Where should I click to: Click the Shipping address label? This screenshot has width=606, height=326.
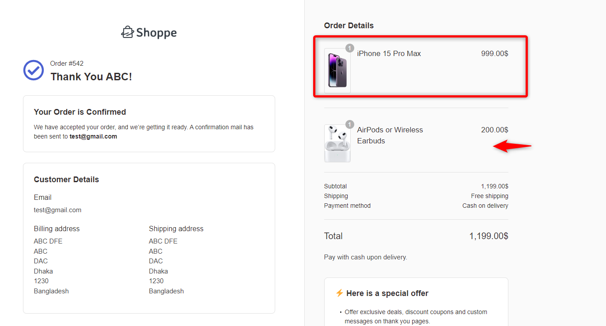176,229
